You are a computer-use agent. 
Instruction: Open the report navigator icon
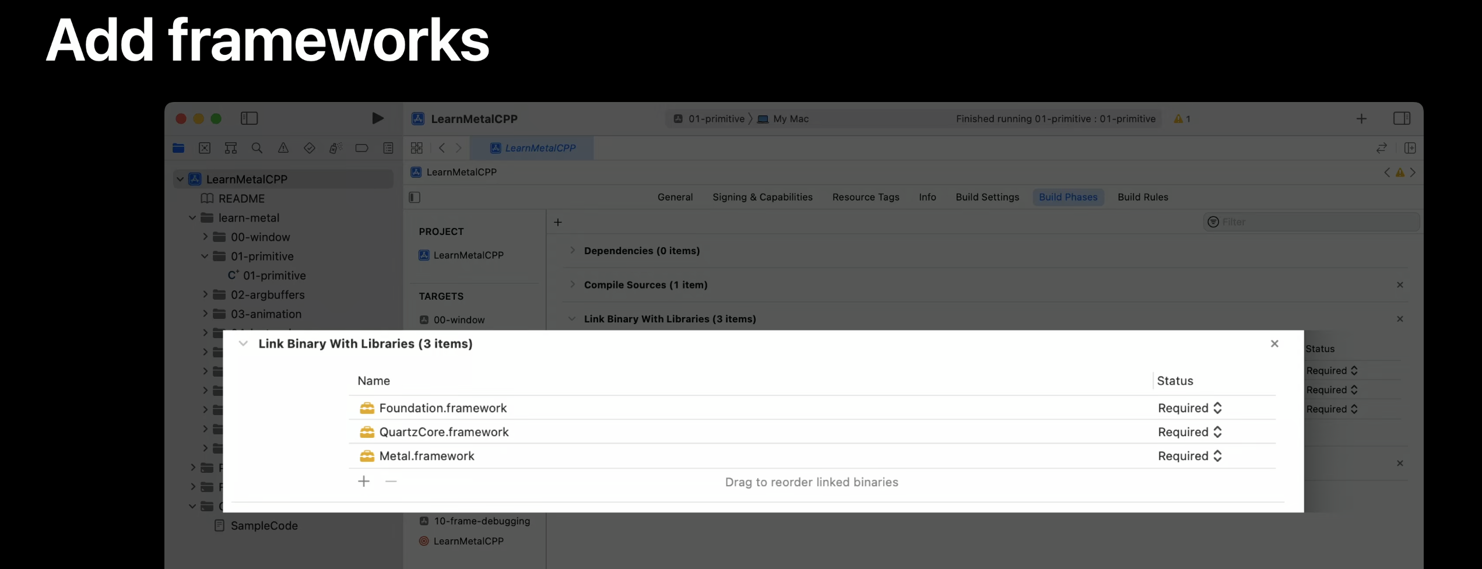[388, 148]
